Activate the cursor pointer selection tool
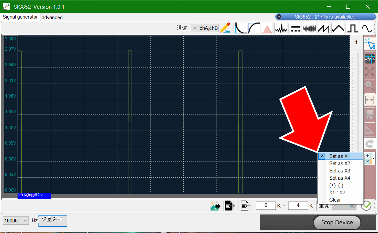The image size is (378, 233). [370, 44]
